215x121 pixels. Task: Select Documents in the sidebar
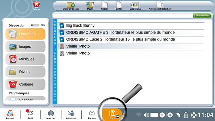click(x=25, y=34)
